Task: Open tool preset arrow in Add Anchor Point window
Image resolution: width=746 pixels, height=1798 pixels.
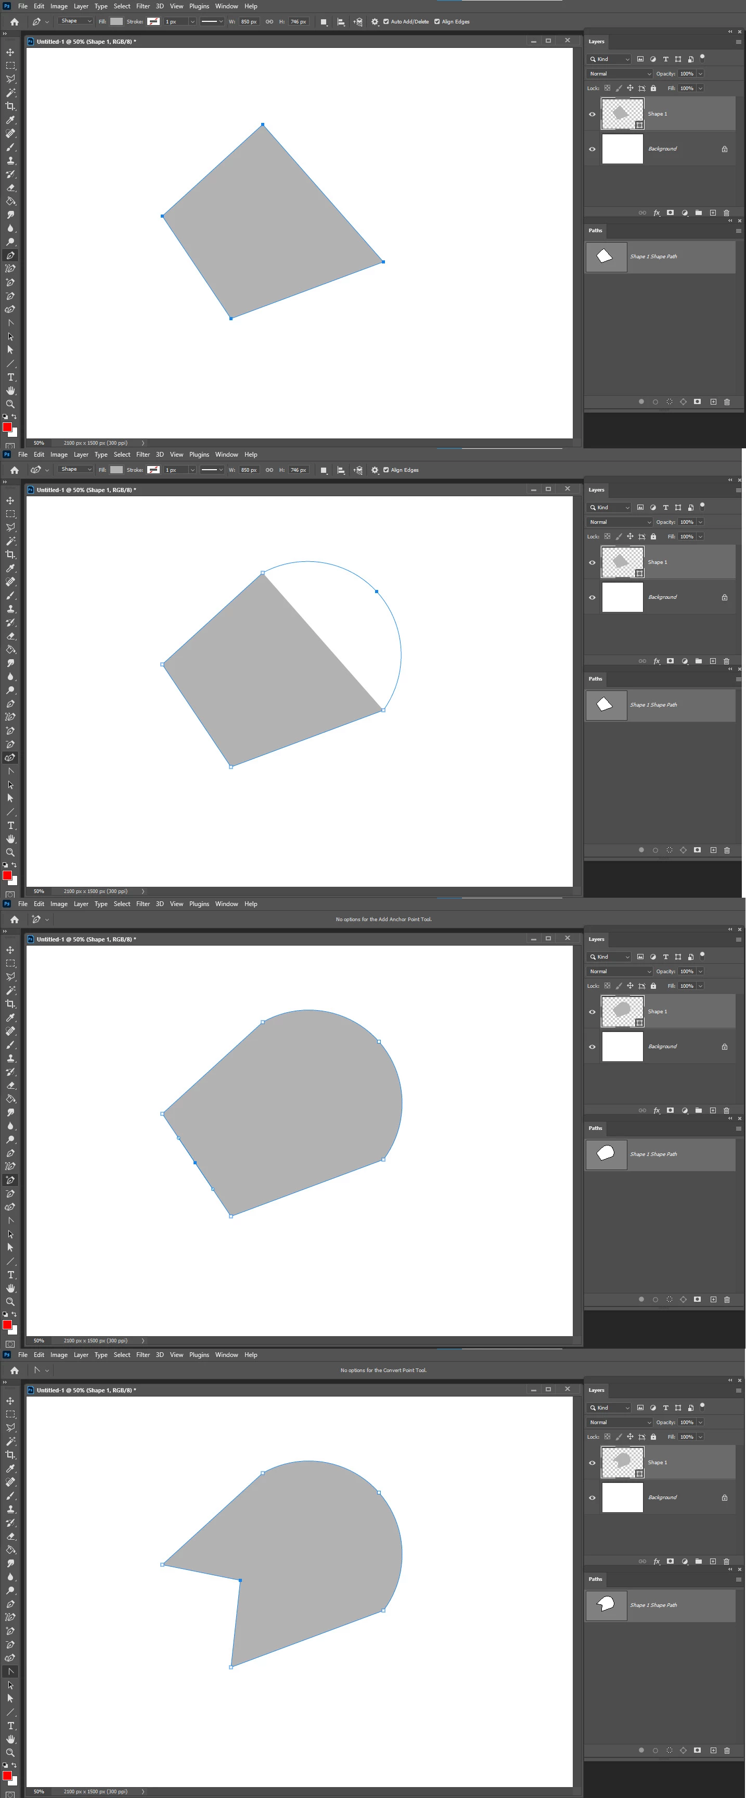Action: [x=47, y=919]
